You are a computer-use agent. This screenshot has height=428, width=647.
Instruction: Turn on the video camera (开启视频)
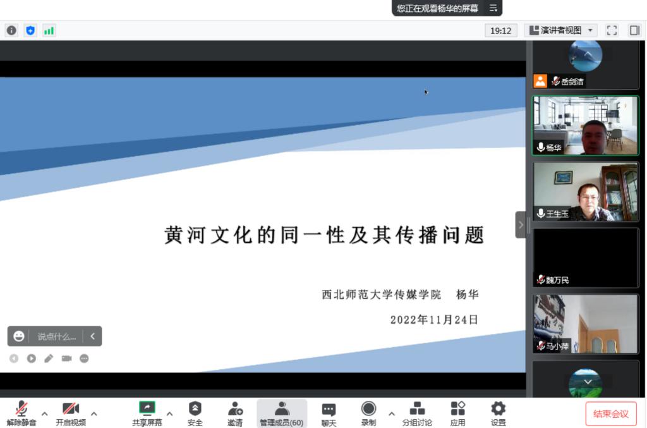(70, 413)
